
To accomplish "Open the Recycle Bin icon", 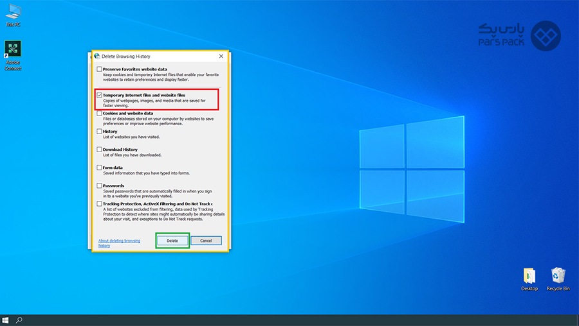I will tap(558, 279).
